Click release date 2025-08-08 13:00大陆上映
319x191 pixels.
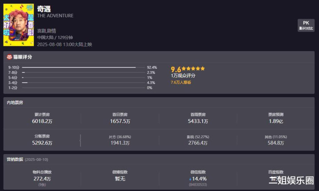(64, 44)
